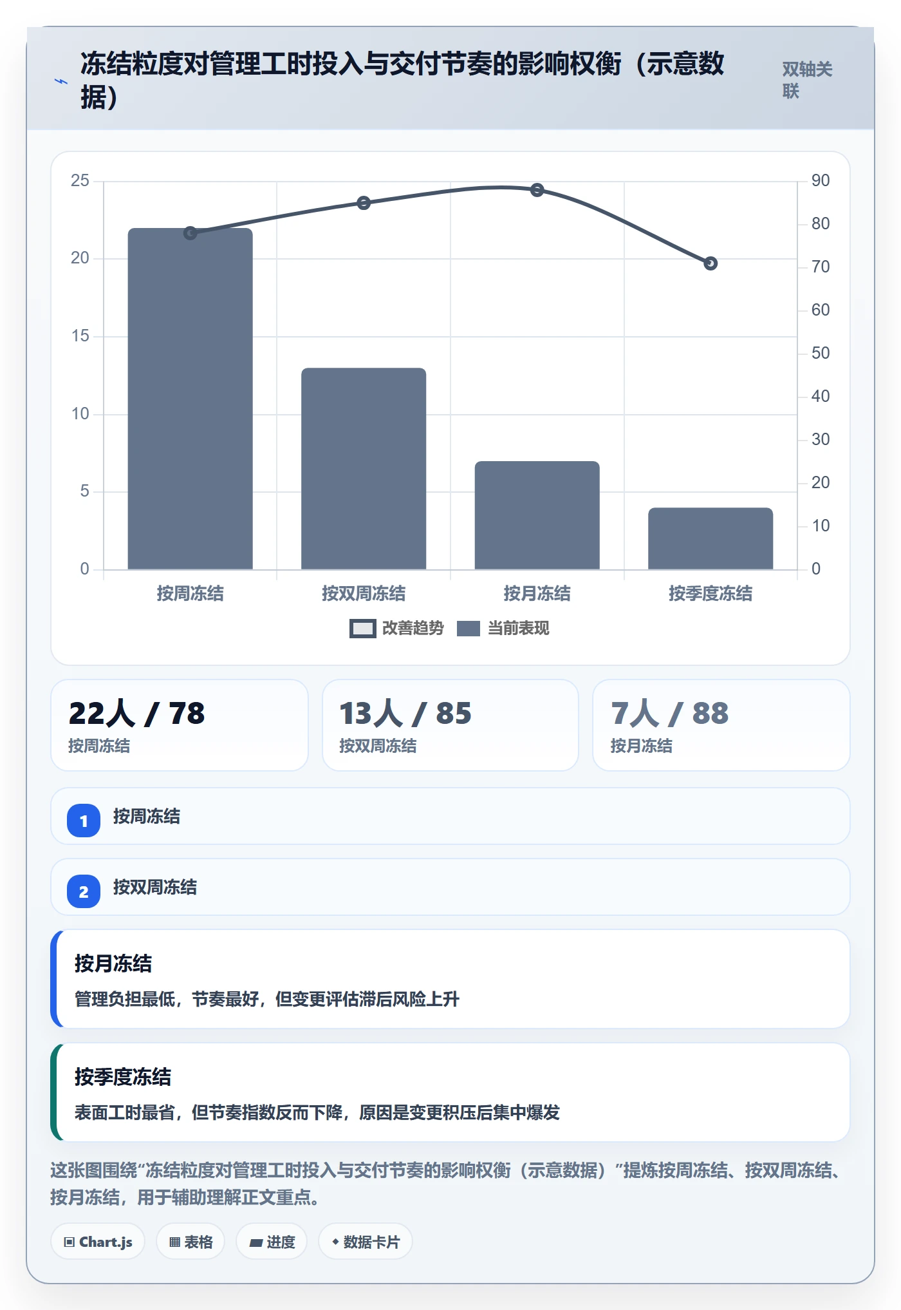Click the 按双周冻结 bar in the chart
The width and height of the screenshot is (901, 1310).
[x=364, y=468]
